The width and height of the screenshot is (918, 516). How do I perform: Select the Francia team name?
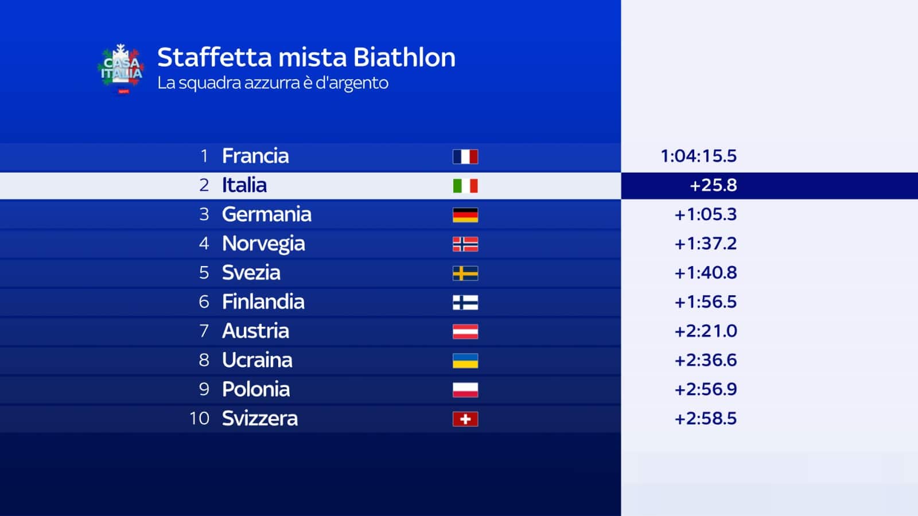[255, 156]
